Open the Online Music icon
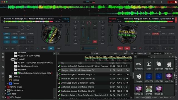The image size is (178, 100). coord(8,87)
